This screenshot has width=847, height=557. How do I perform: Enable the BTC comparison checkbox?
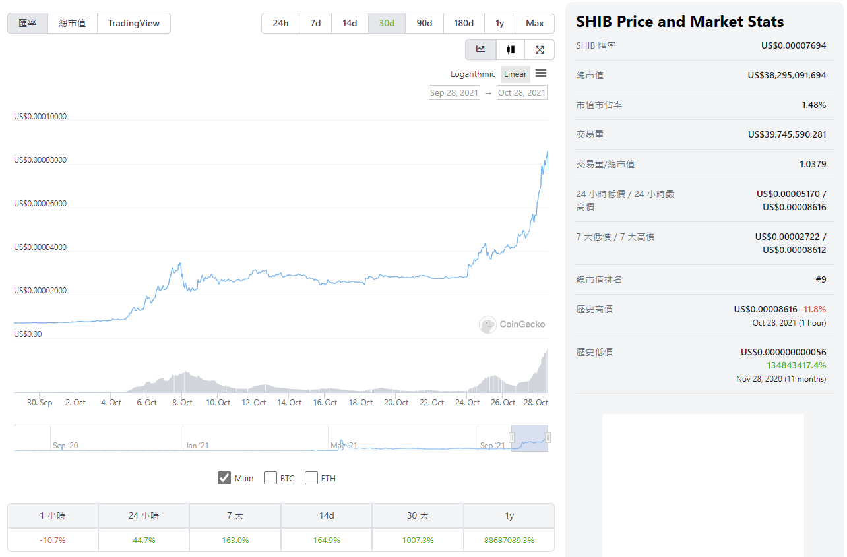click(x=270, y=478)
